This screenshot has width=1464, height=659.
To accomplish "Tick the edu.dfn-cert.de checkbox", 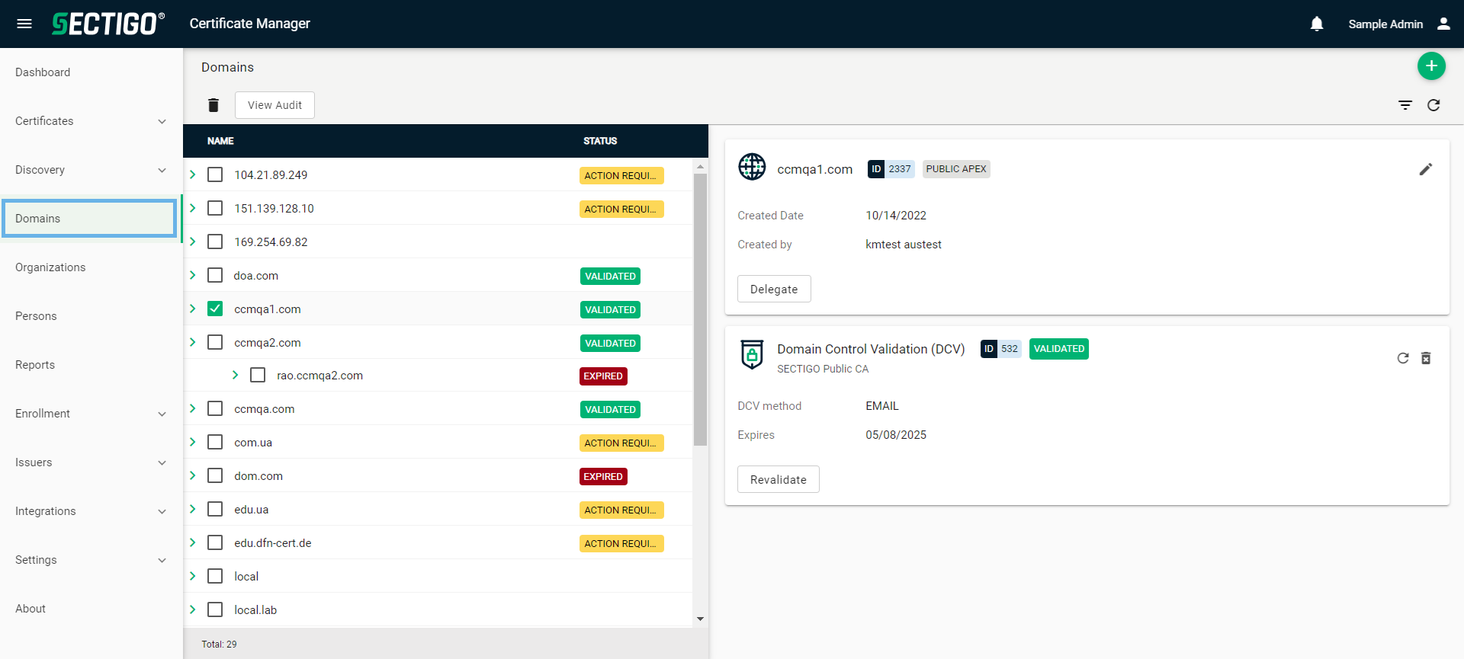I will click(x=215, y=543).
